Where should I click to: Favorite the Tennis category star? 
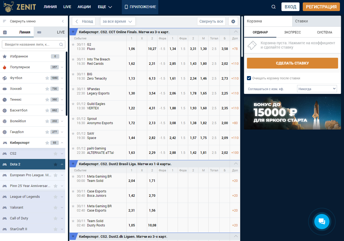click(x=47, y=100)
